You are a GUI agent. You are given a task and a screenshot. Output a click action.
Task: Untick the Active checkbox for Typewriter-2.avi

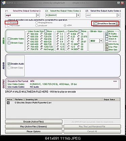[x=8, y=103]
